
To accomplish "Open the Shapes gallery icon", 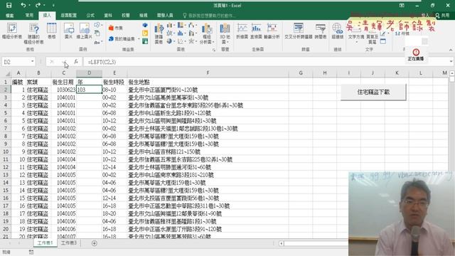I will click(x=97, y=26).
